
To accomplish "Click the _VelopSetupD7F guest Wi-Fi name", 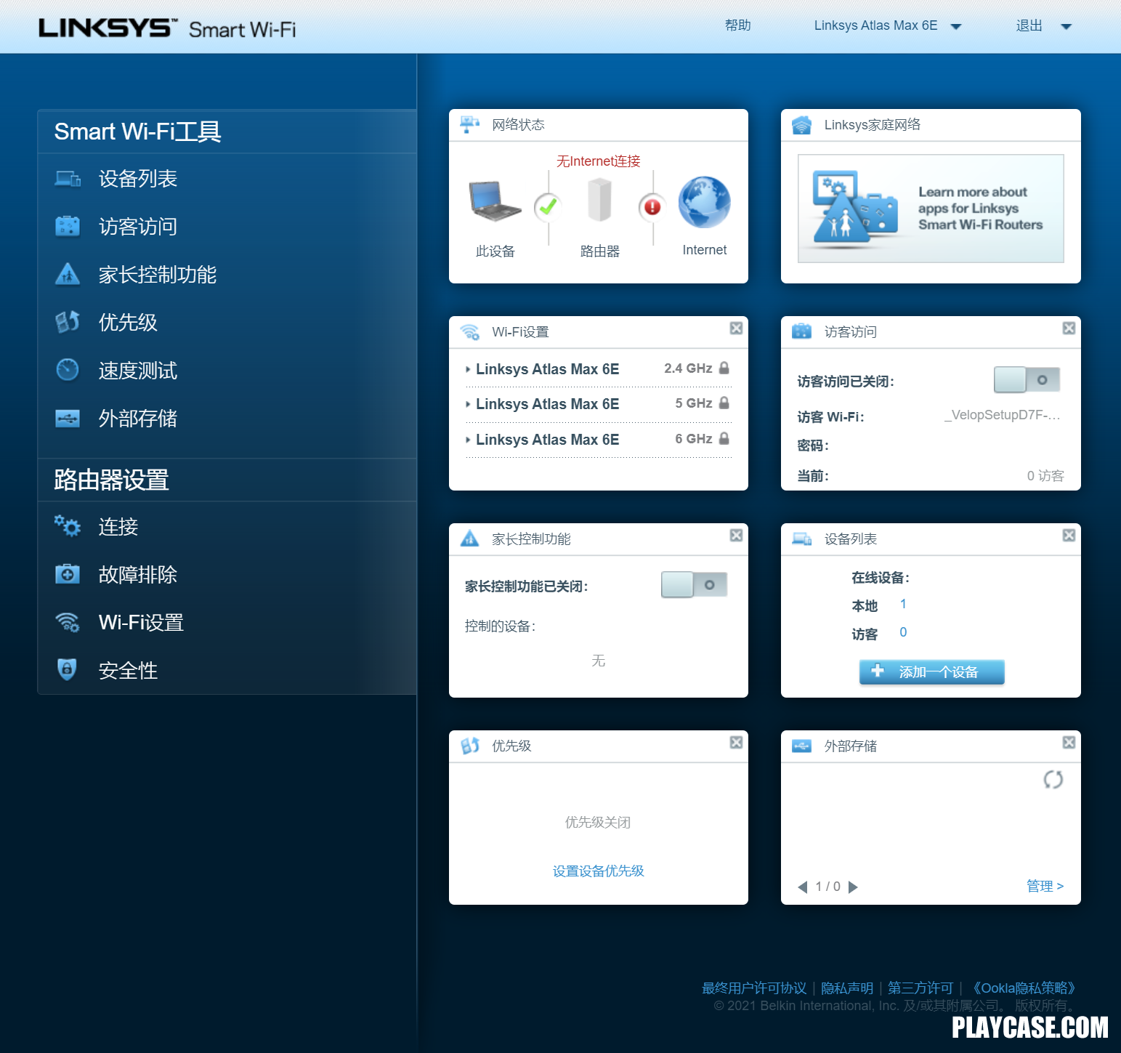I will coord(1003,415).
